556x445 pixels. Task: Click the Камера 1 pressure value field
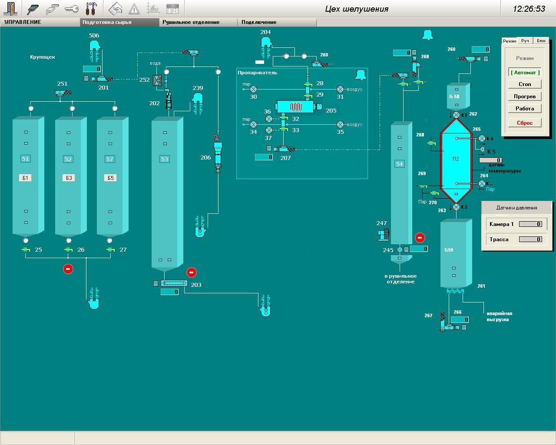coord(530,224)
